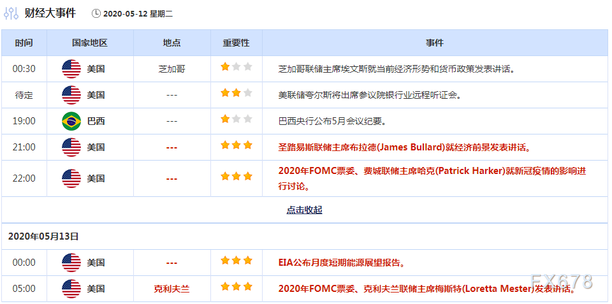This screenshot has width=612, height=304.
Task: Click the 芝加哥 location cell
Action: pyautogui.click(x=171, y=69)
